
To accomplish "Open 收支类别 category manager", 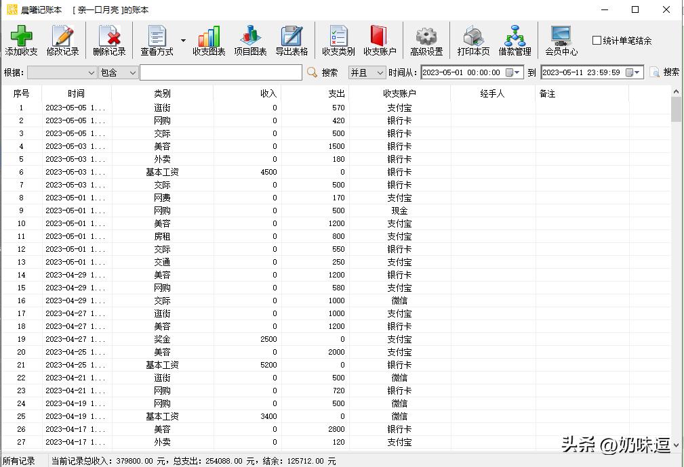I will [338, 39].
